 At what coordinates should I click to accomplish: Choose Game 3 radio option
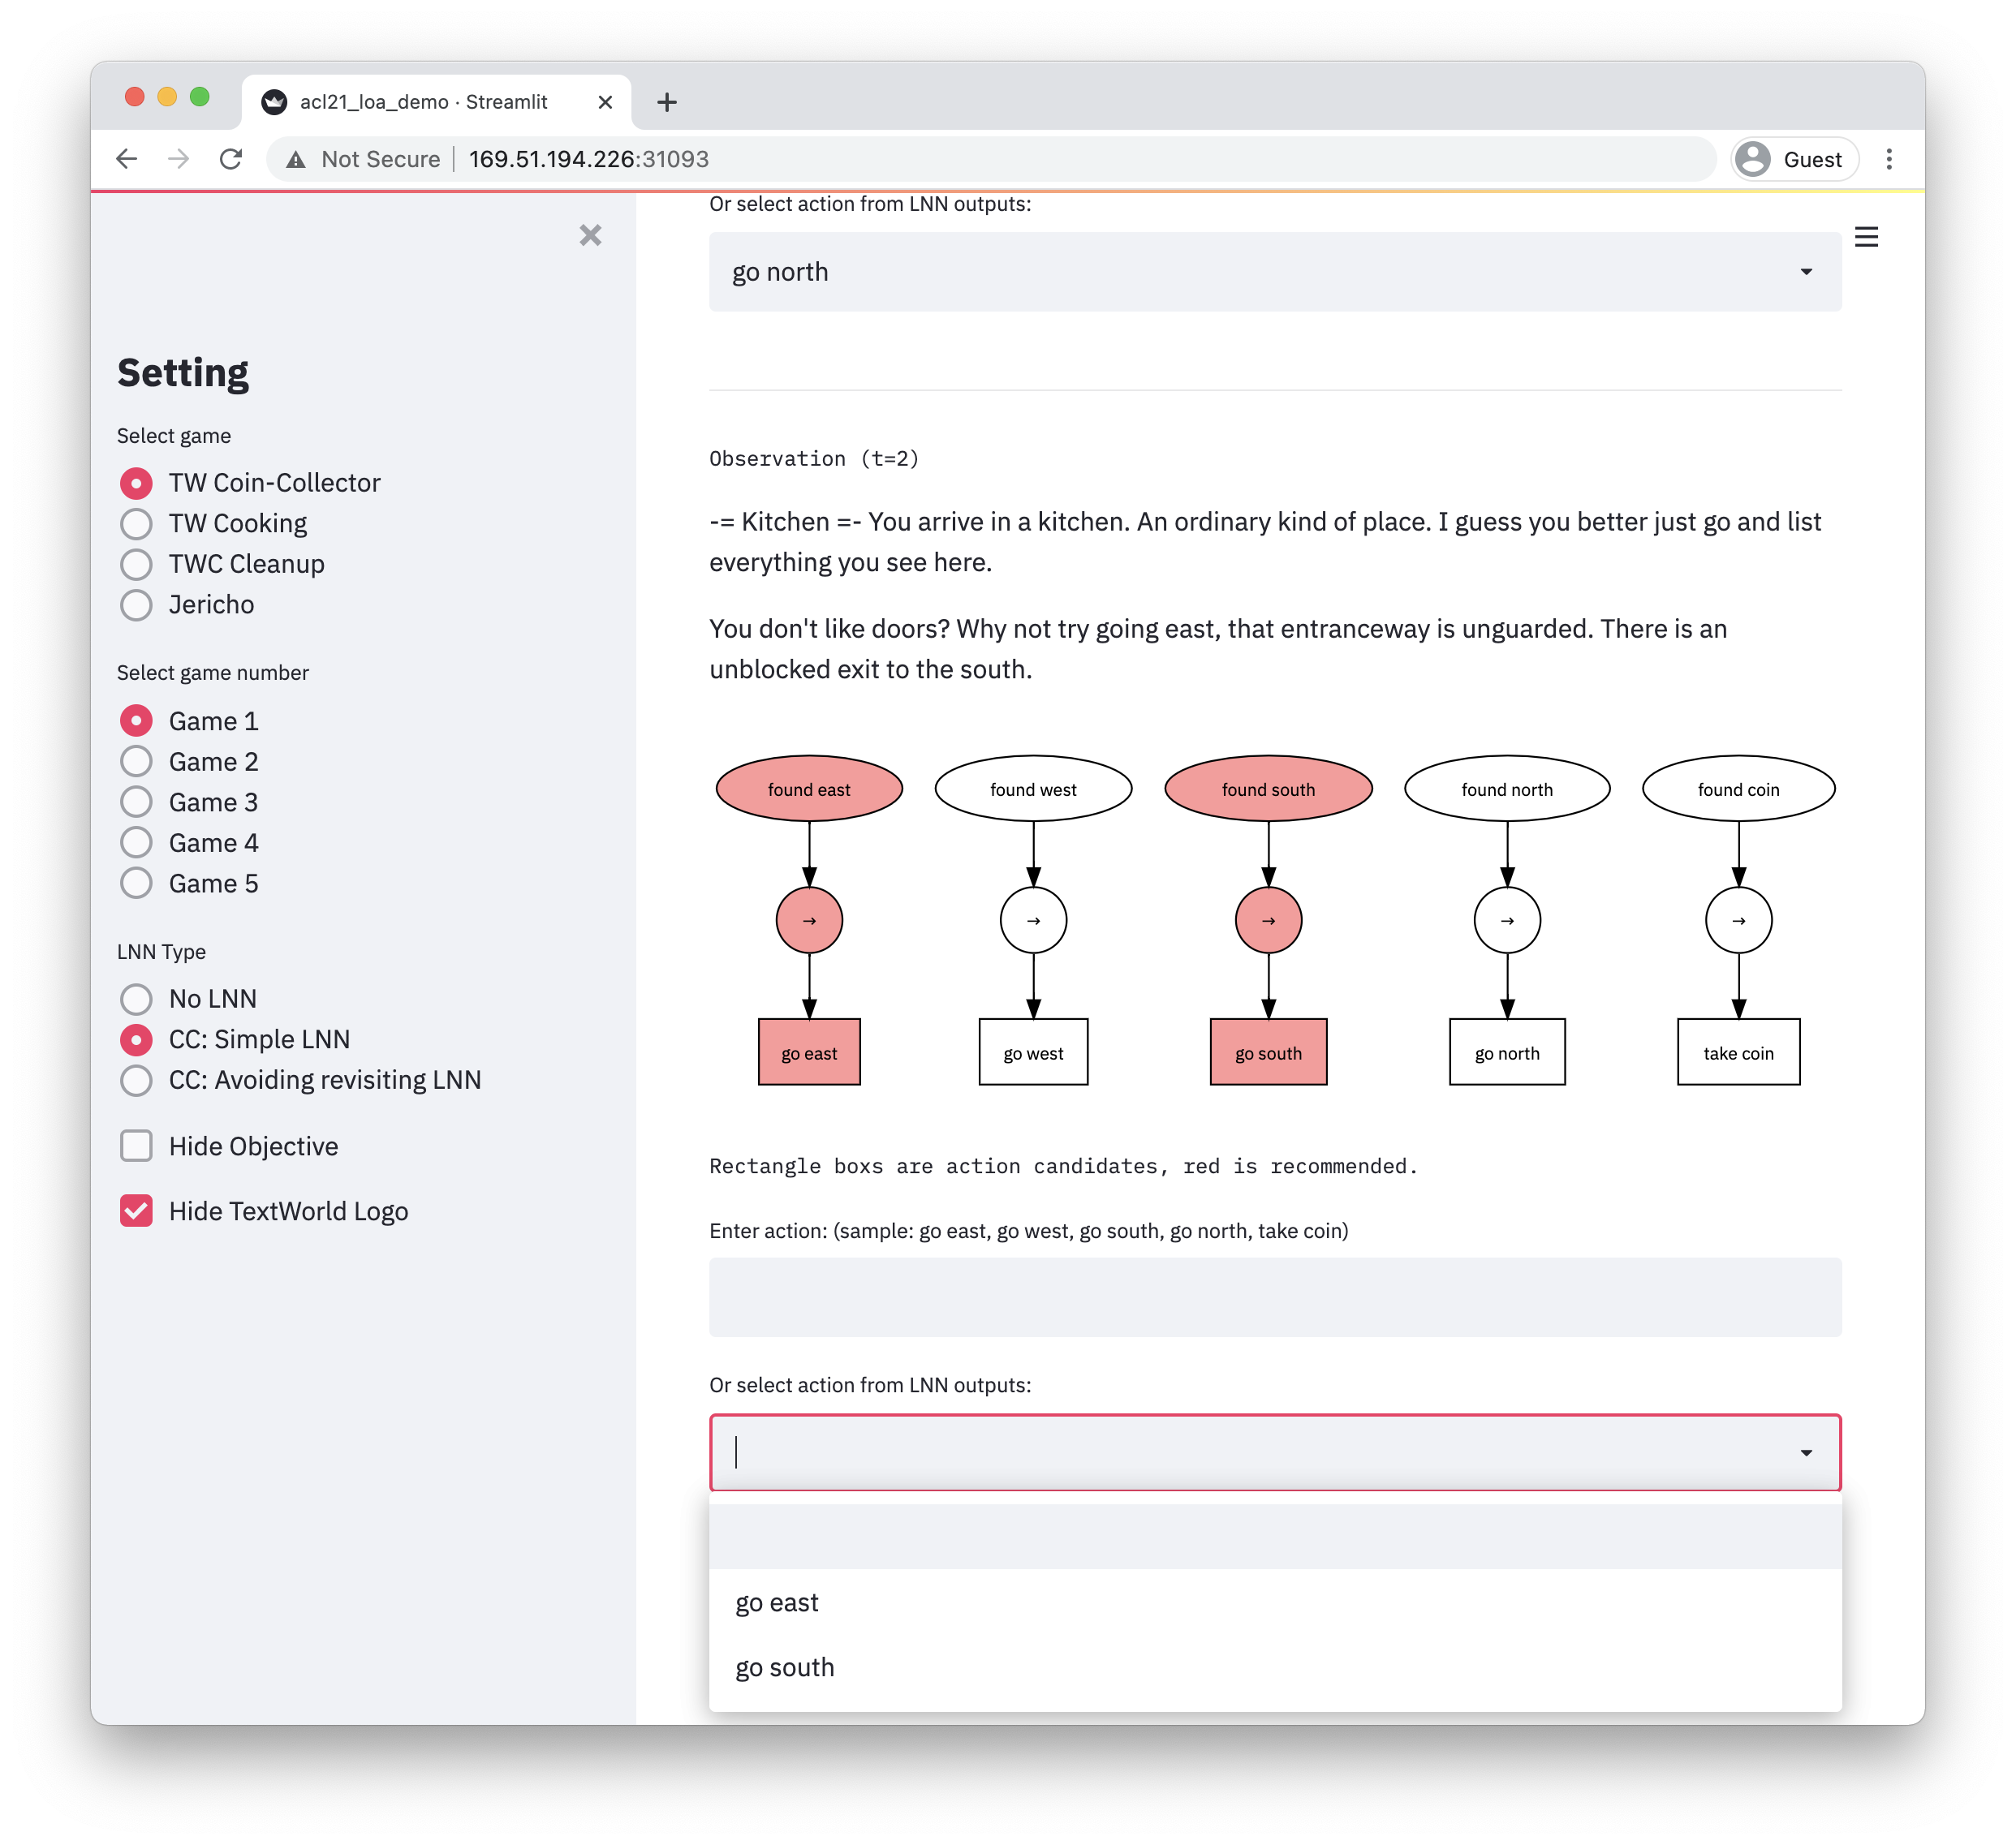point(136,802)
